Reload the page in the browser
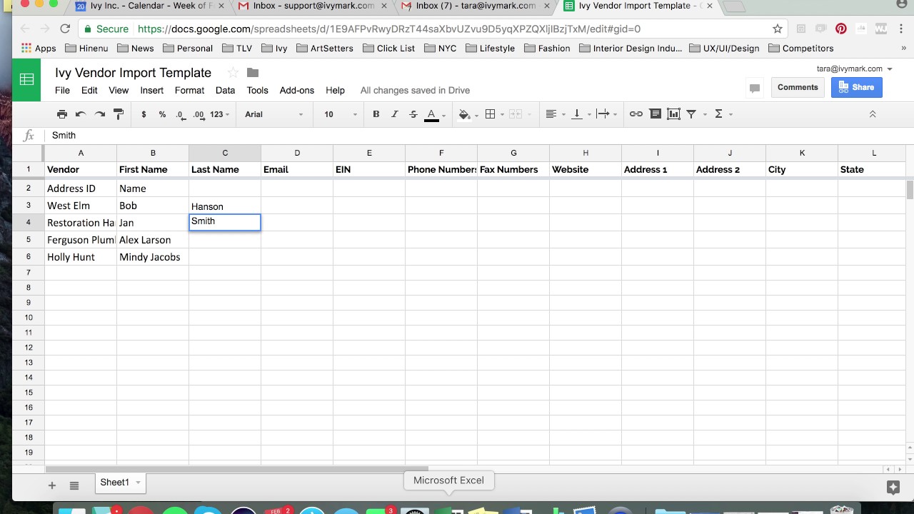 click(x=65, y=29)
